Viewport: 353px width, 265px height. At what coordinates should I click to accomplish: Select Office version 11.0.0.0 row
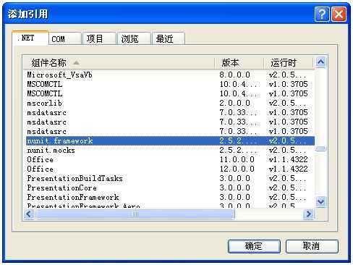point(170,159)
